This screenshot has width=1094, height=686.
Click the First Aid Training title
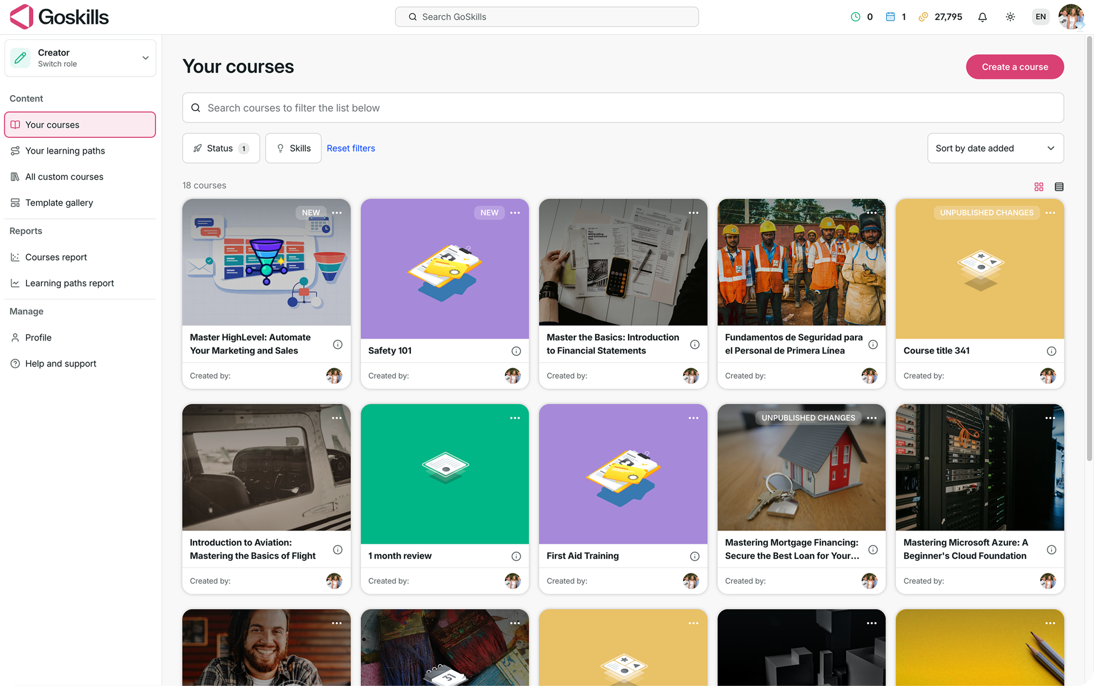583,556
